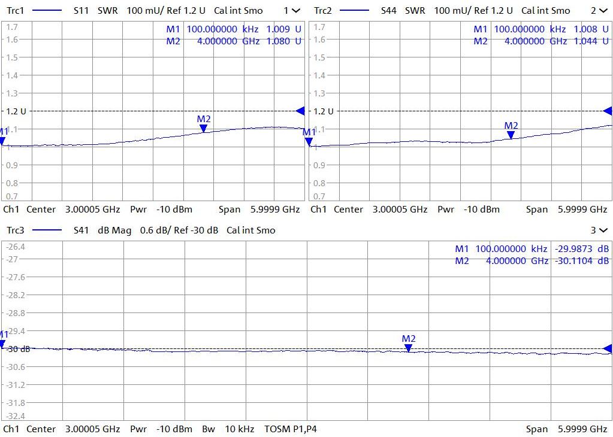Open the diagram 1 dropdown chevron
Image resolution: width=613 pixels, height=437 pixels.
(x=296, y=11)
